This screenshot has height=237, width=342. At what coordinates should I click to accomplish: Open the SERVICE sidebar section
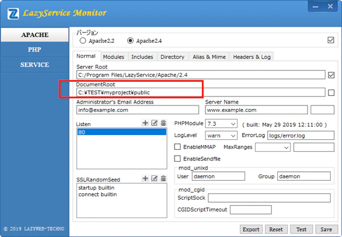tap(34, 65)
